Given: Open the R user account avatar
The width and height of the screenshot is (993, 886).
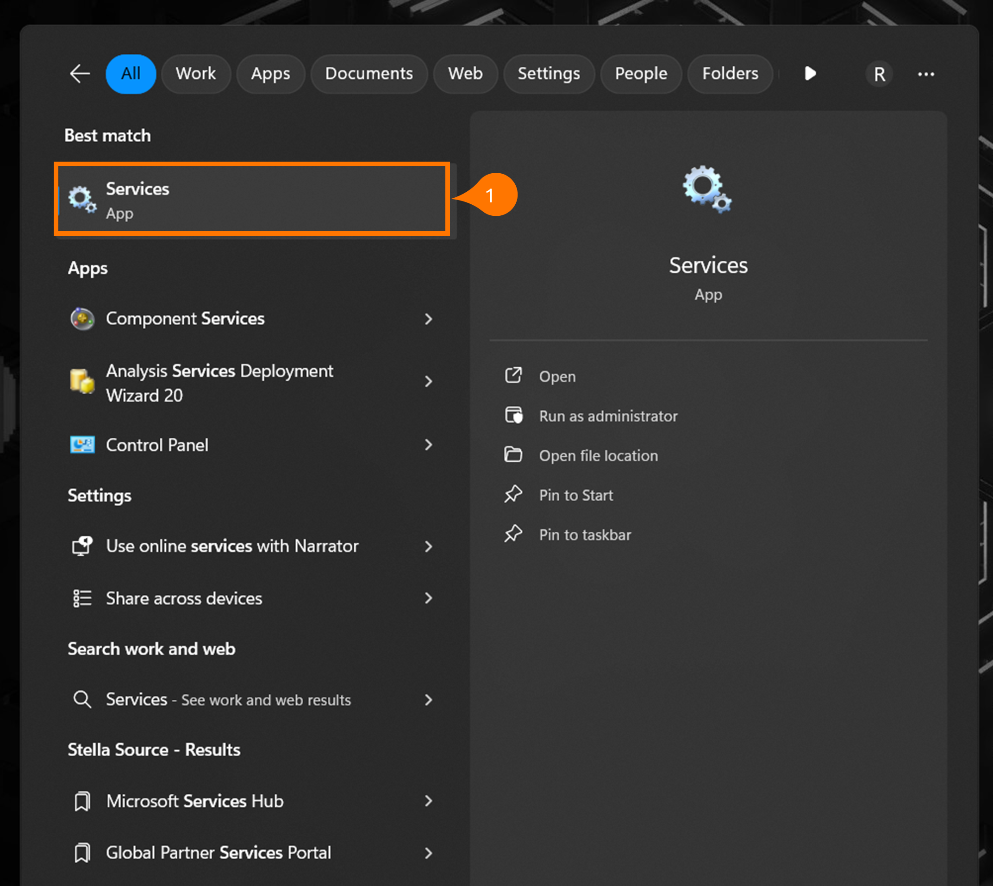Looking at the screenshot, I should [879, 75].
